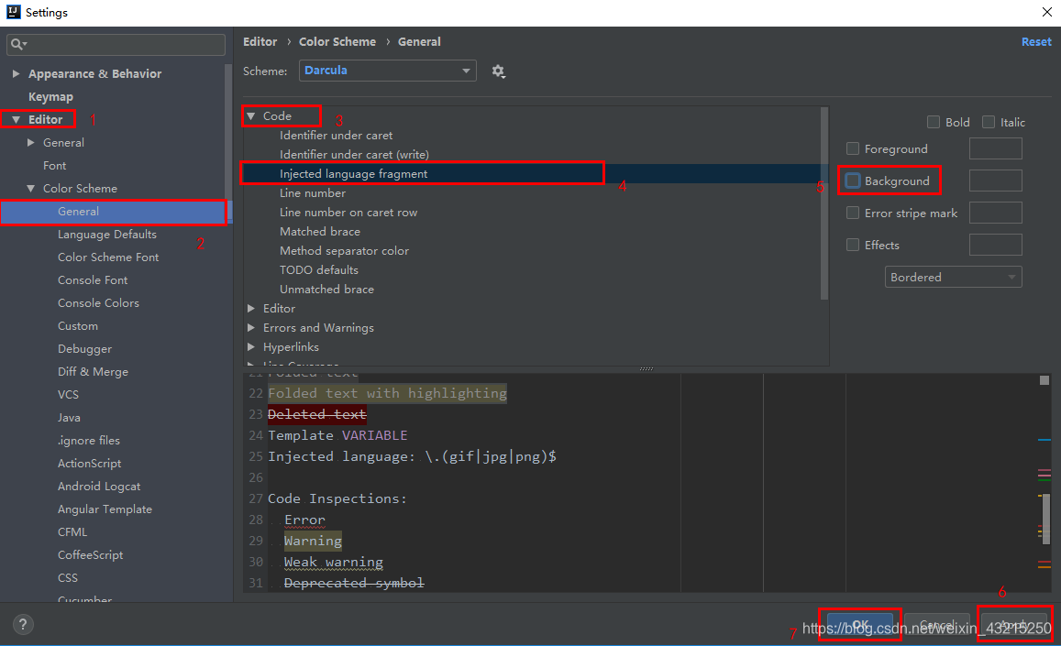Select .ignore files page
The width and height of the screenshot is (1061, 646).
tap(89, 441)
